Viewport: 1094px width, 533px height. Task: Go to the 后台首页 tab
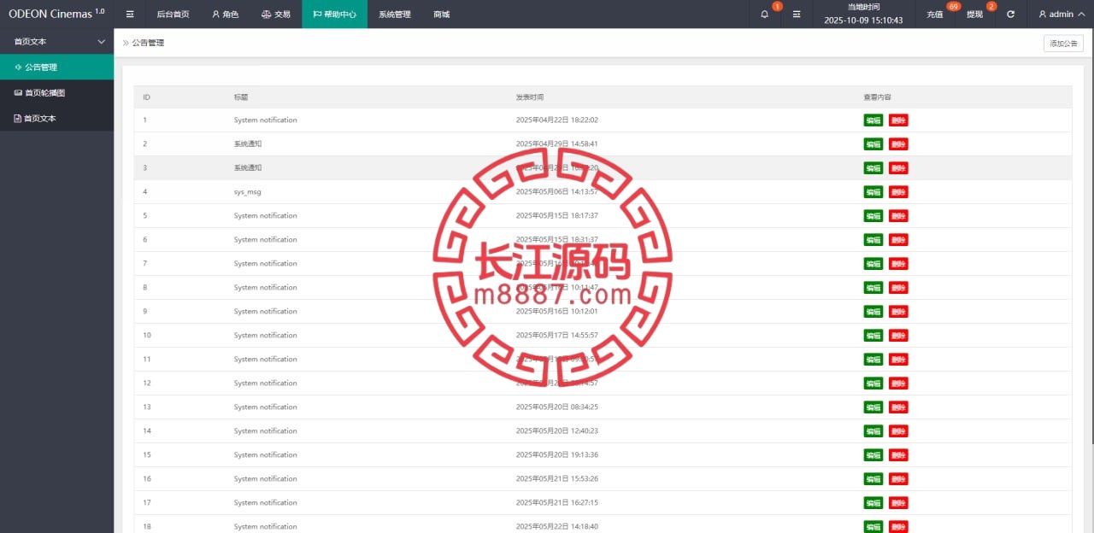click(174, 15)
